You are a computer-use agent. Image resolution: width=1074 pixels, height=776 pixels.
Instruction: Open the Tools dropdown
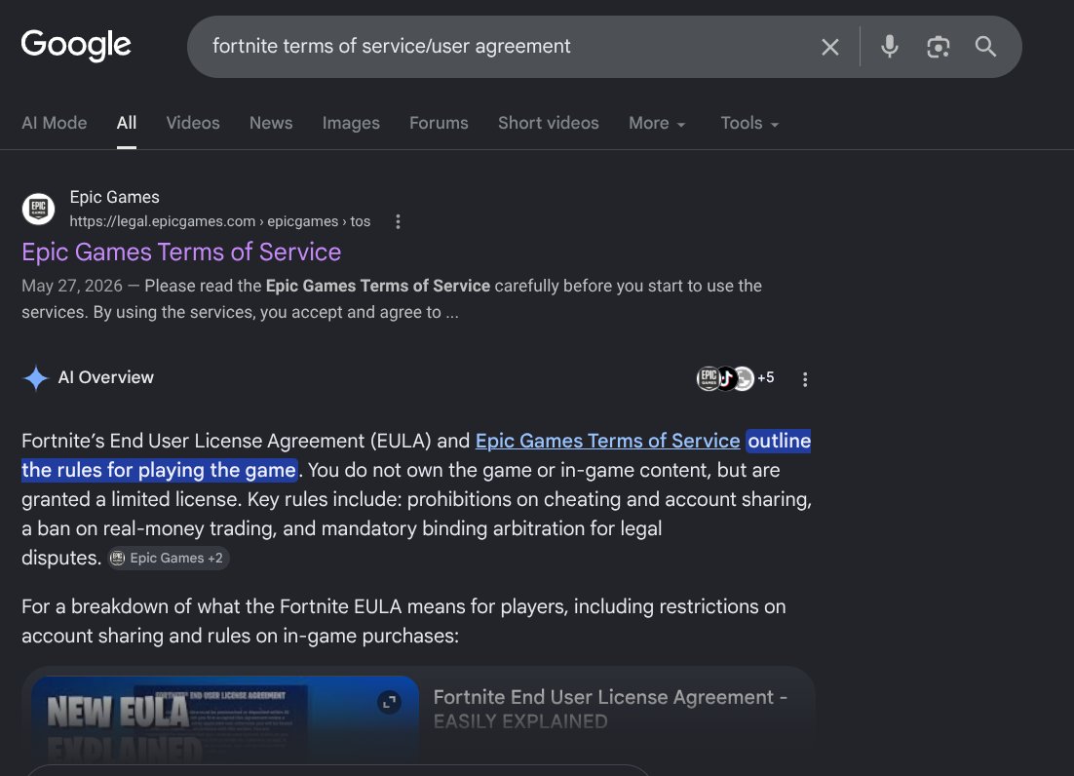coord(749,123)
